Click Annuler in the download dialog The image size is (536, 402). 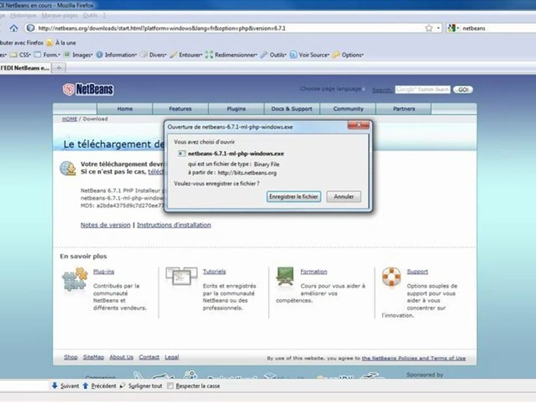click(343, 197)
